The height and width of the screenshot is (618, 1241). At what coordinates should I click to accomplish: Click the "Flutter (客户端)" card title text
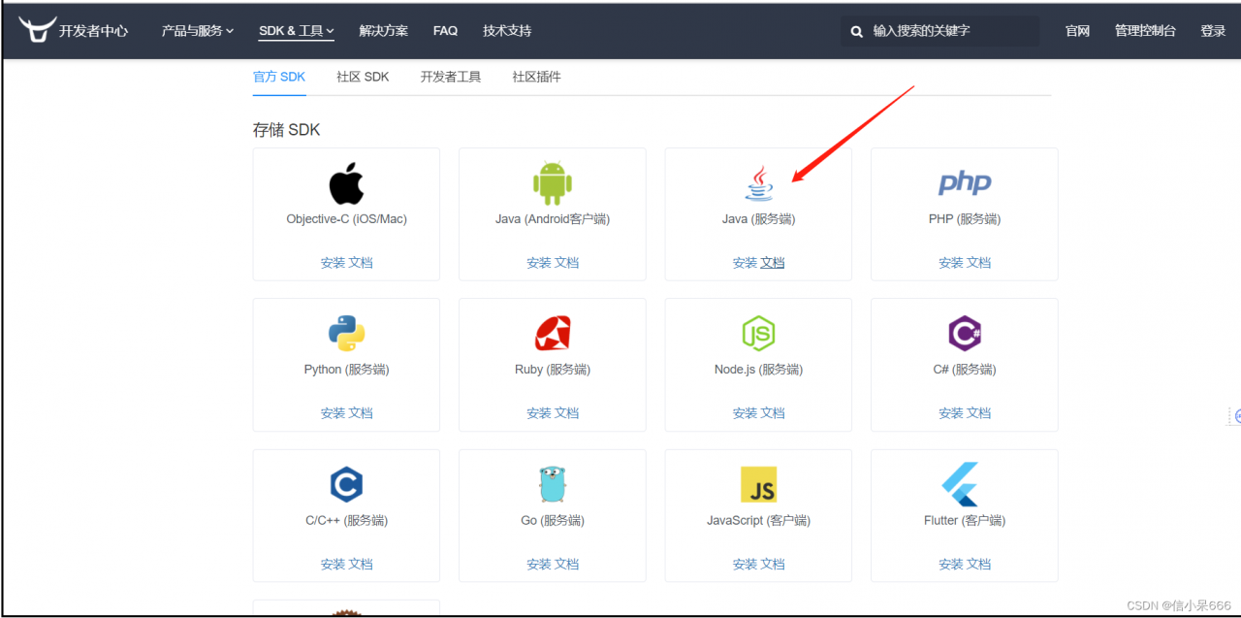pos(965,521)
